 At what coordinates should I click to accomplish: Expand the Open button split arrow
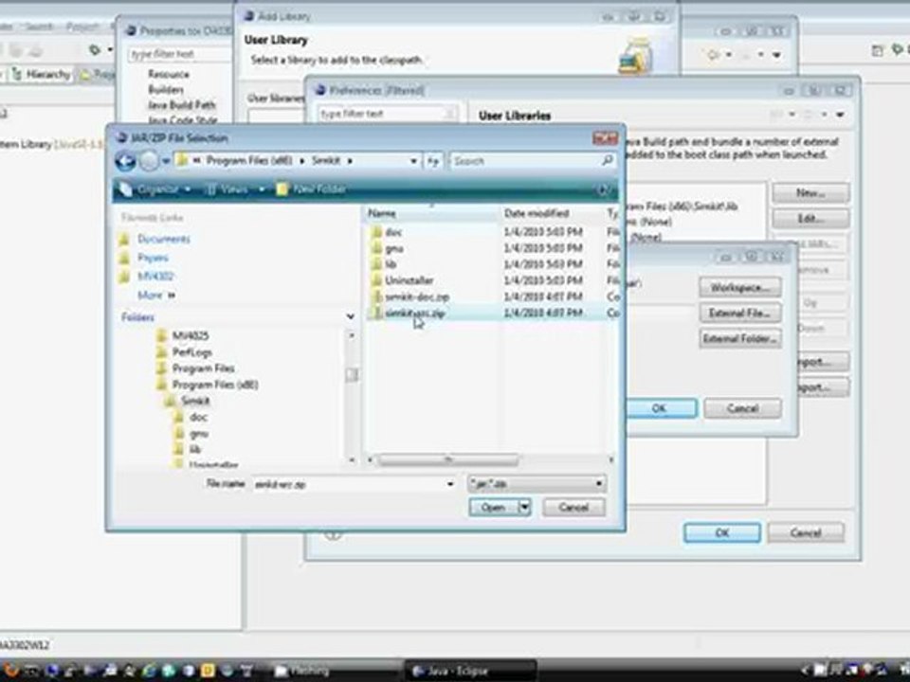point(524,508)
